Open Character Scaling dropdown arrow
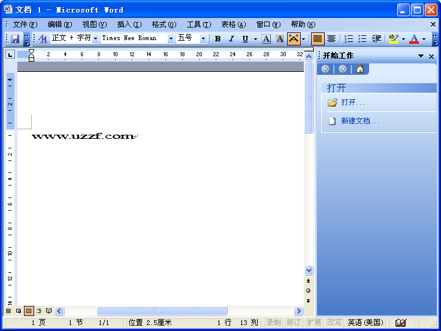This screenshot has height=331, width=441. 303,39
